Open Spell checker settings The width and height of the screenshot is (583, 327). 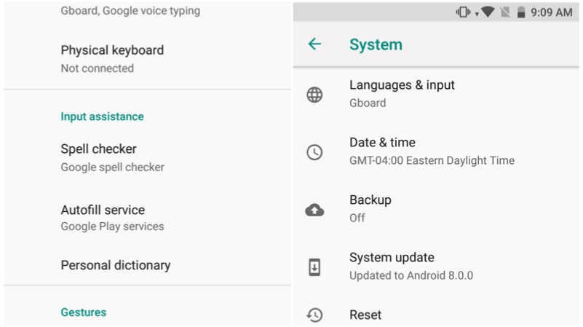click(x=112, y=157)
